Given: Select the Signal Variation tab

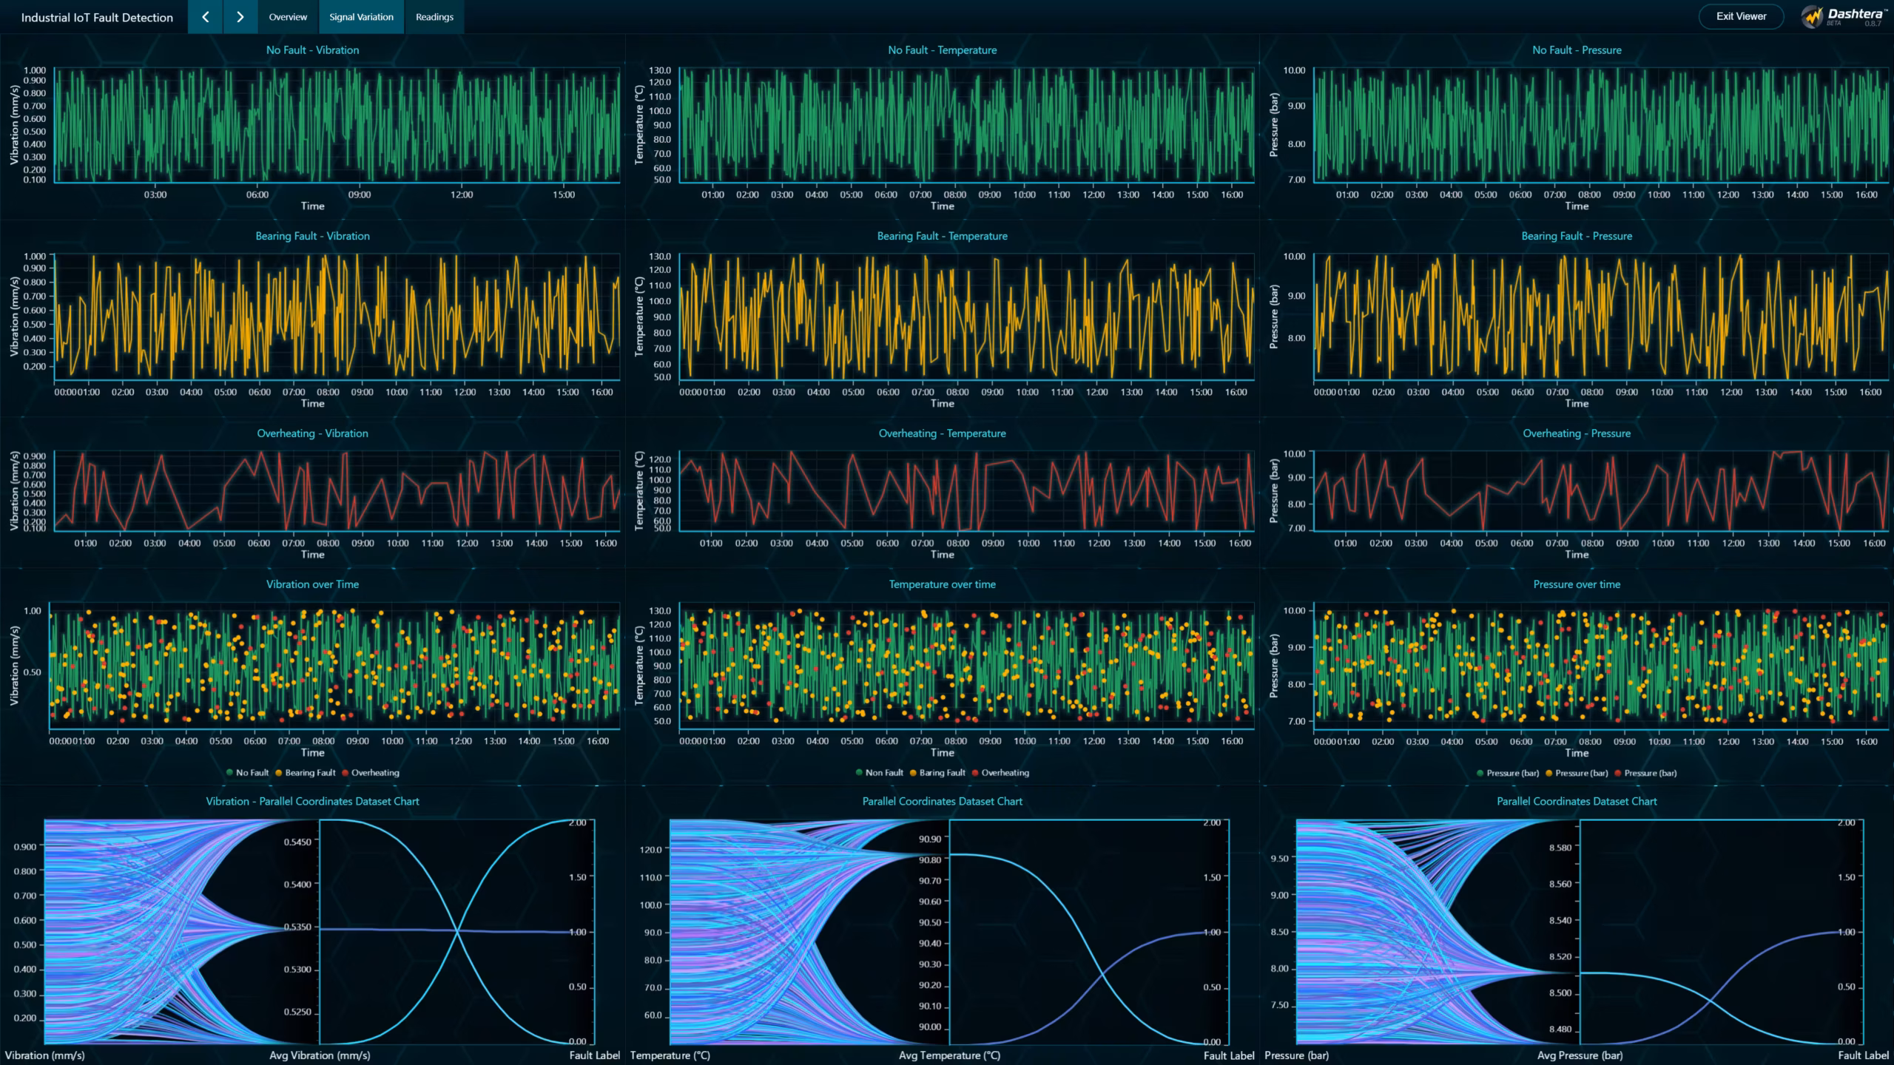Looking at the screenshot, I should 361,16.
